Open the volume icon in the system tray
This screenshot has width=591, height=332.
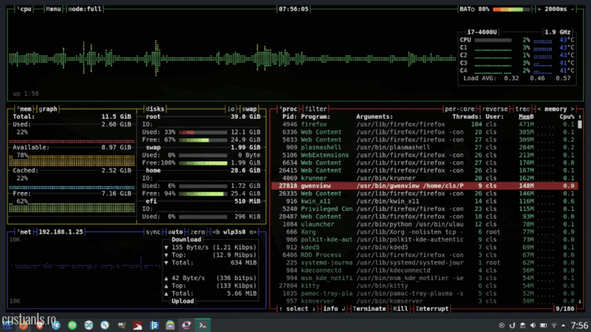(x=533, y=324)
